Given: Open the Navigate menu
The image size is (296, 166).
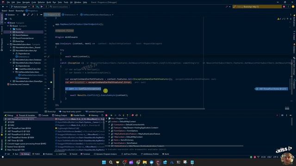Looking at the screenshot, I should point(26,2).
